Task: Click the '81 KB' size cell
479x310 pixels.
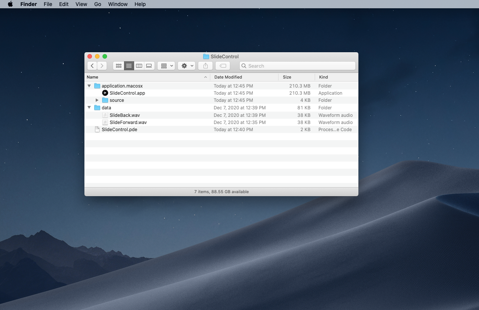Action: [304, 108]
